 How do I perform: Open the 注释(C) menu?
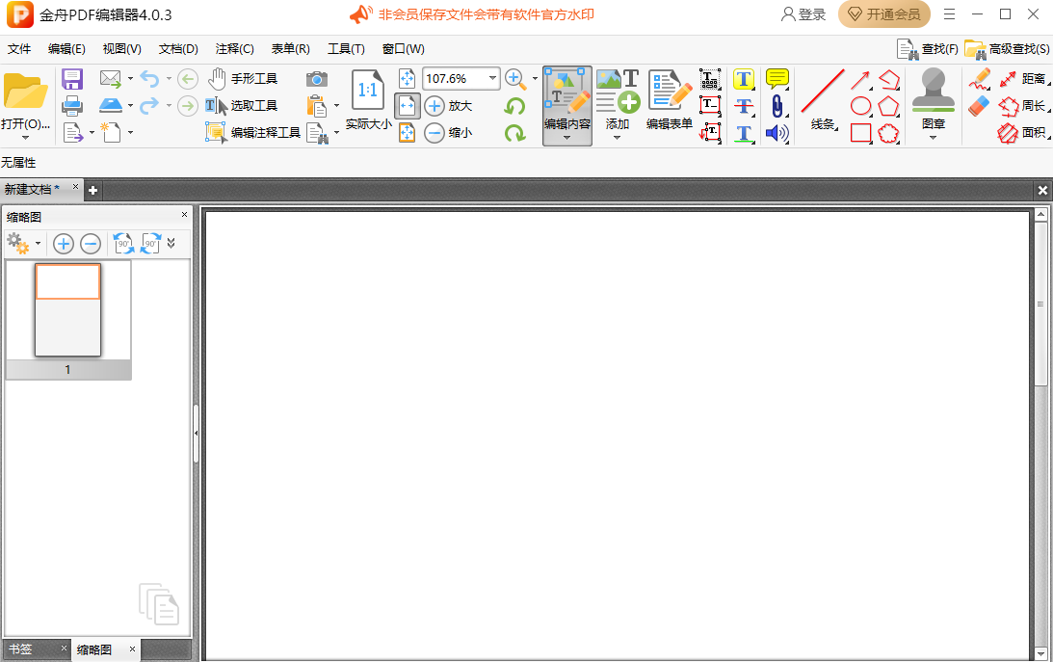[x=235, y=48]
